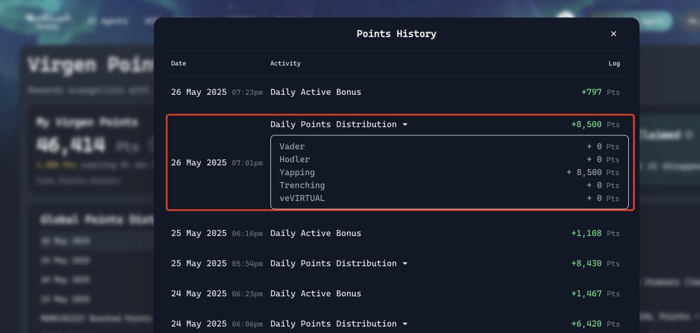Click the +8,500 Pts distribution total
Image resolution: width=700 pixels, height=333 pixels.
click(596, 125)
